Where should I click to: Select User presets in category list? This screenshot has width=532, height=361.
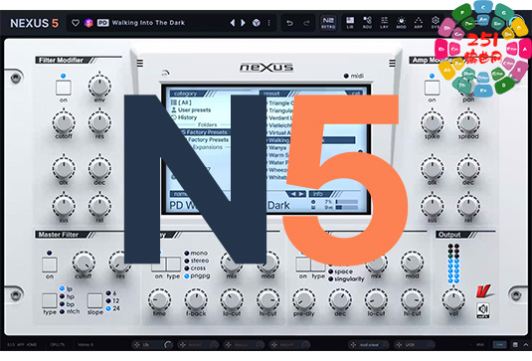tap(191, 110)
